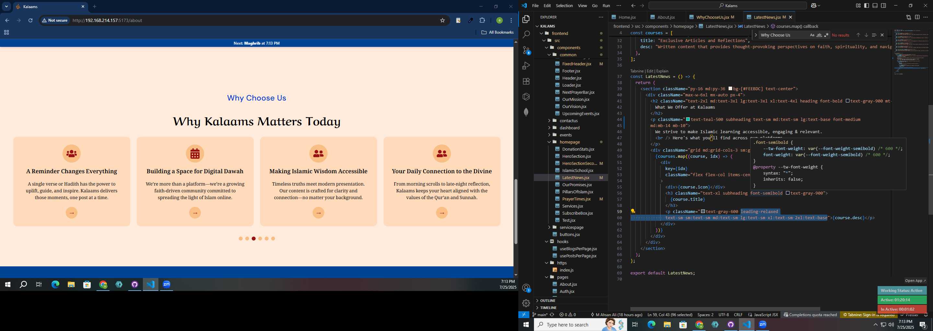Bookmark this page with star icon in Chrome

click(x=442, y=21)
